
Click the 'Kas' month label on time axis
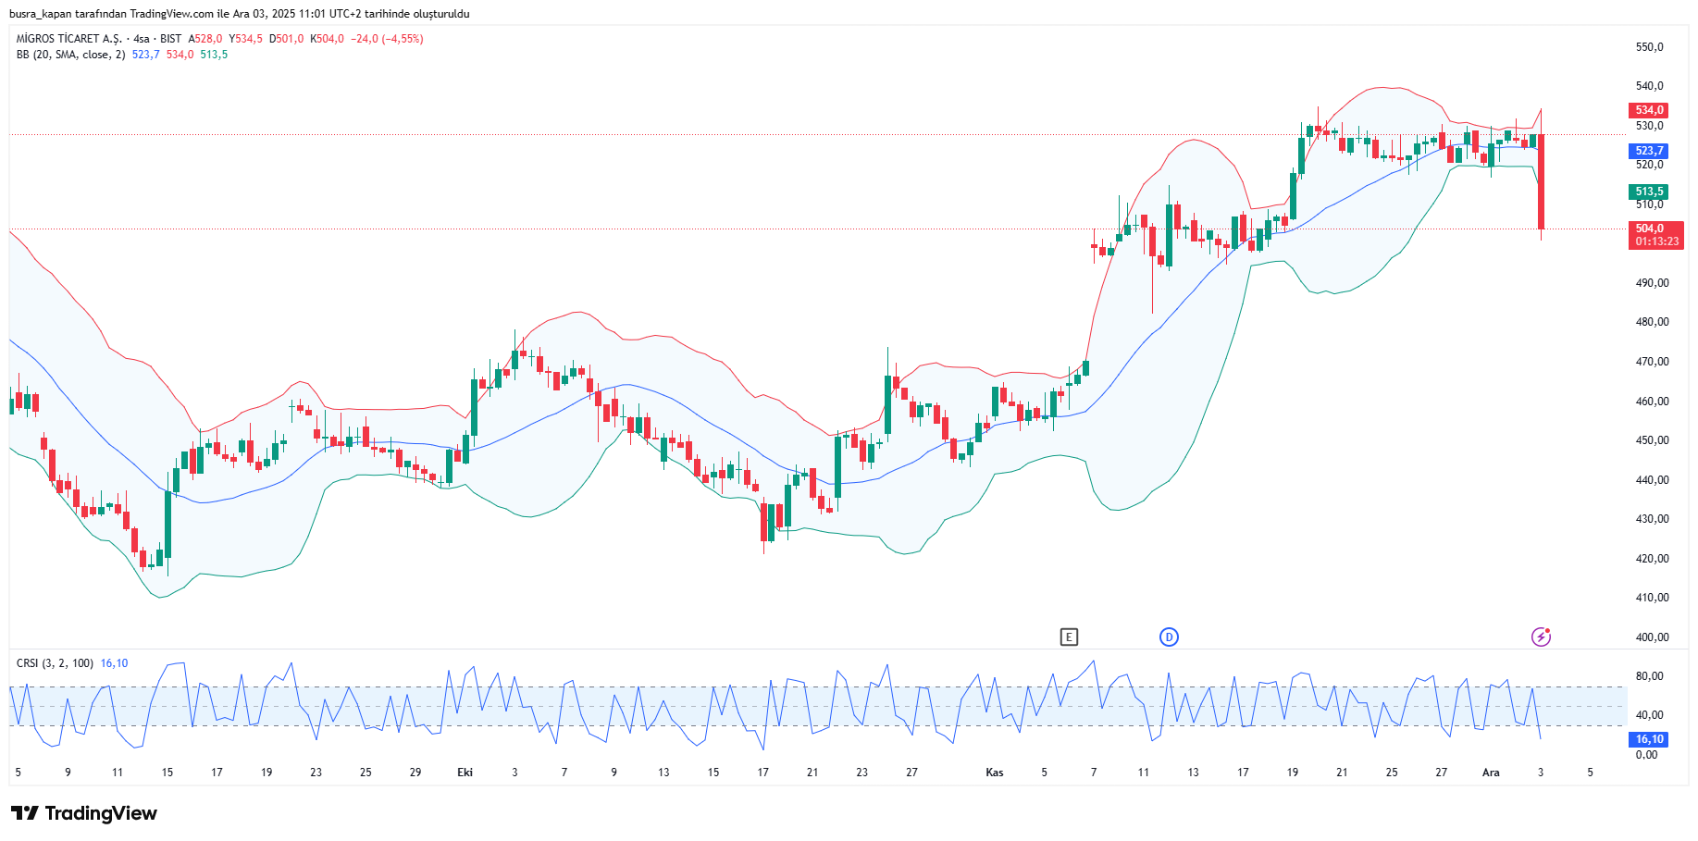[995, 773]
